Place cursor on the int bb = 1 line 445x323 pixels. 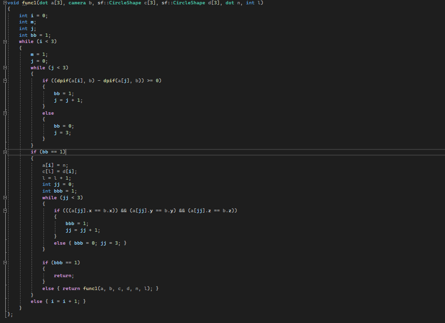tap(35, 35)
